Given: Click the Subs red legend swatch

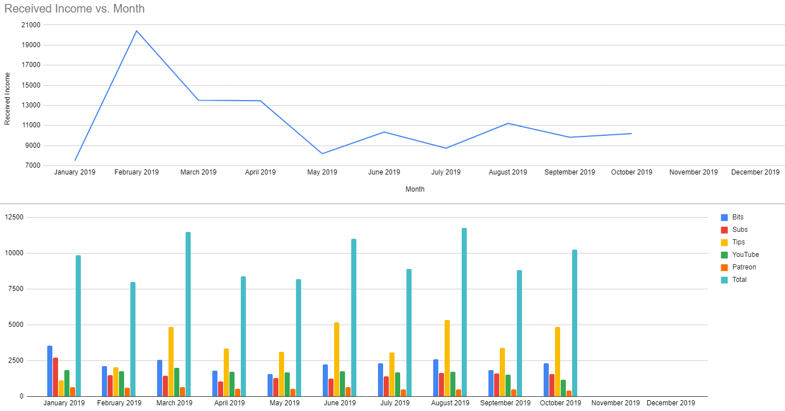Looking at the screenshot, I should click(x=725, y=230).
